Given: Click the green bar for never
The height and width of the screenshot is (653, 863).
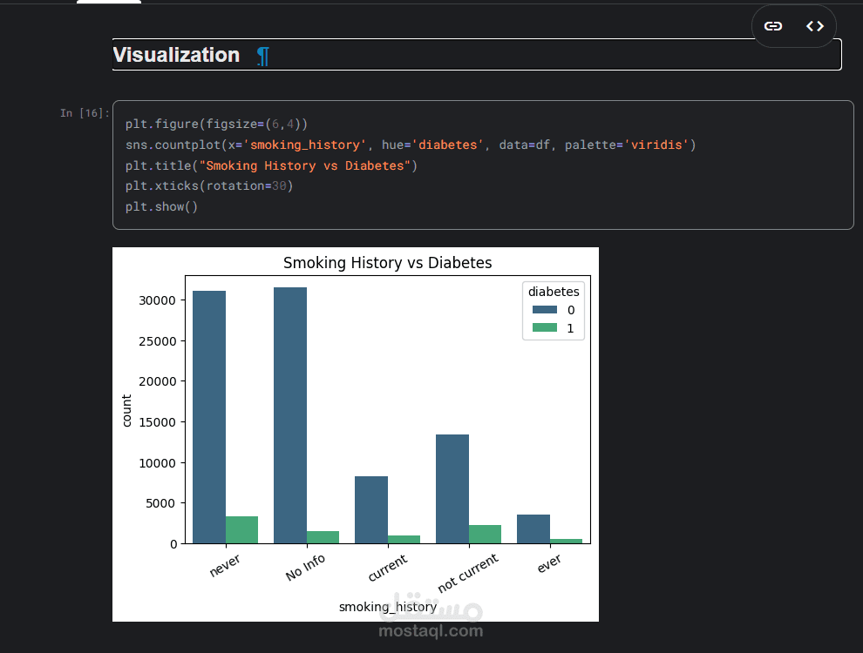Looking at the screenshot, I should pos(241,529).
